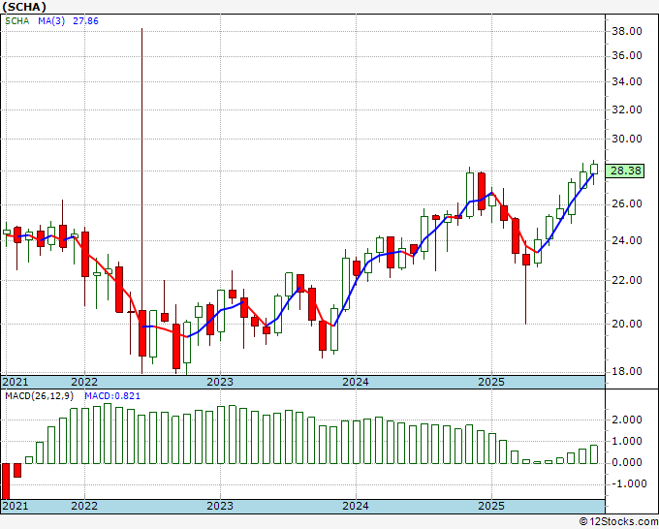Screen dimensions: 659x529
Task: Click the (SCHA) chart title
Action: tap(24, 7)
